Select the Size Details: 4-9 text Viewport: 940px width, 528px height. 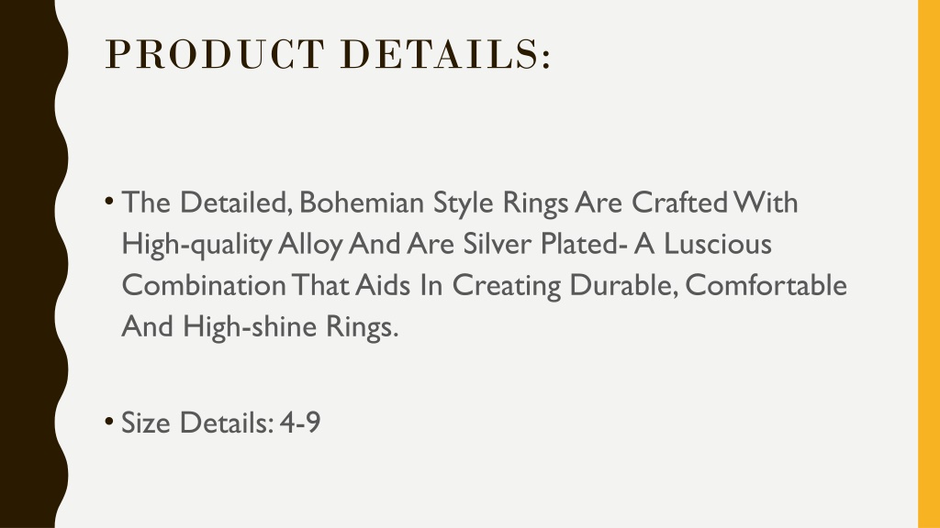coord(220,423)
